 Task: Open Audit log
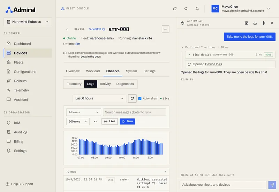click(28, 132)
